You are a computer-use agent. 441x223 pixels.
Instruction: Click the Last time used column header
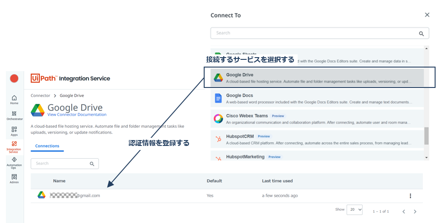(277, 181)
